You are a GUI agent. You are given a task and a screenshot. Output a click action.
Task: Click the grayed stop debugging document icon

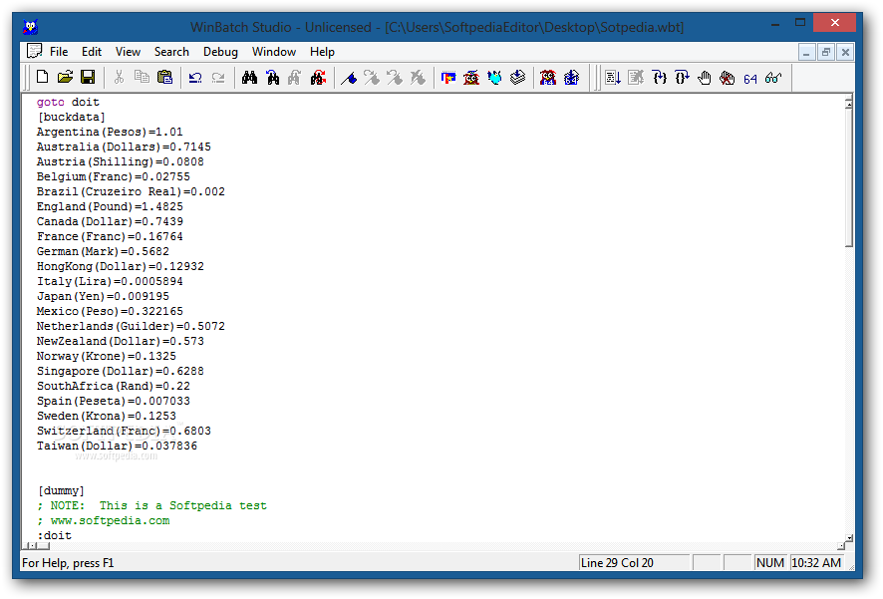(636, 77)
